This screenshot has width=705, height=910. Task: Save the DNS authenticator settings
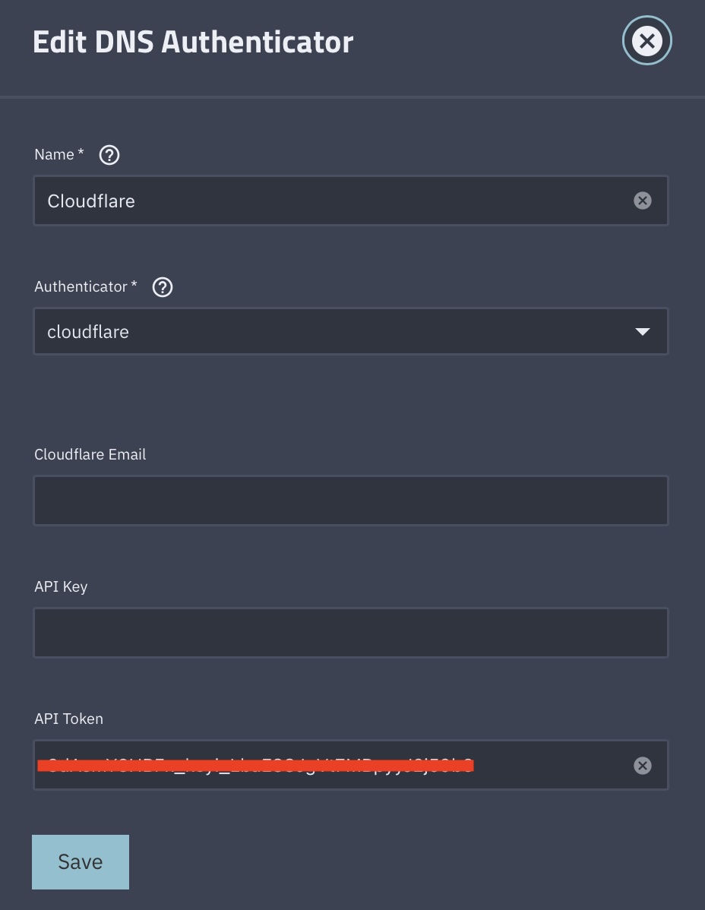click(80, 862)
